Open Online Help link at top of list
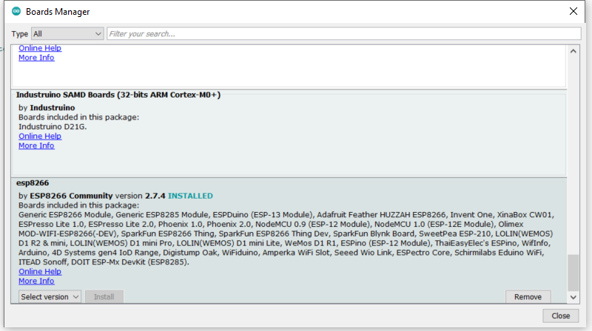This screenshot has height=331, width=592. click(x=40, y=48)
